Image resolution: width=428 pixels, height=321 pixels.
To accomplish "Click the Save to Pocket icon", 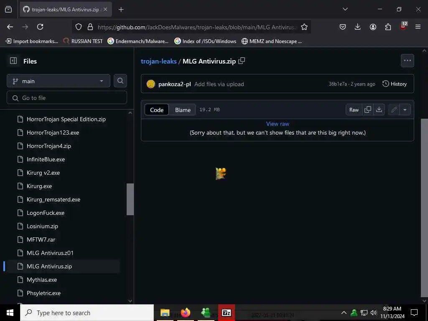I will [343, 27].
